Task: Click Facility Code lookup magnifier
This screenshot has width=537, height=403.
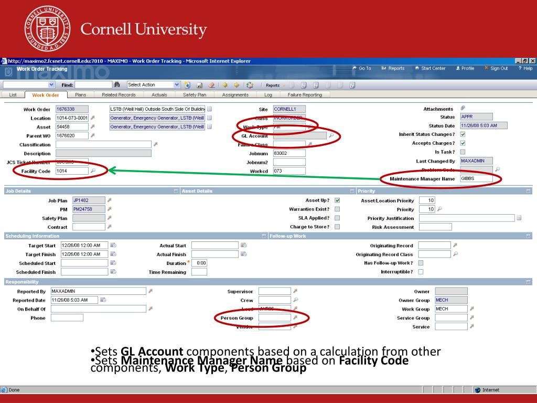Action: point(93,171)
